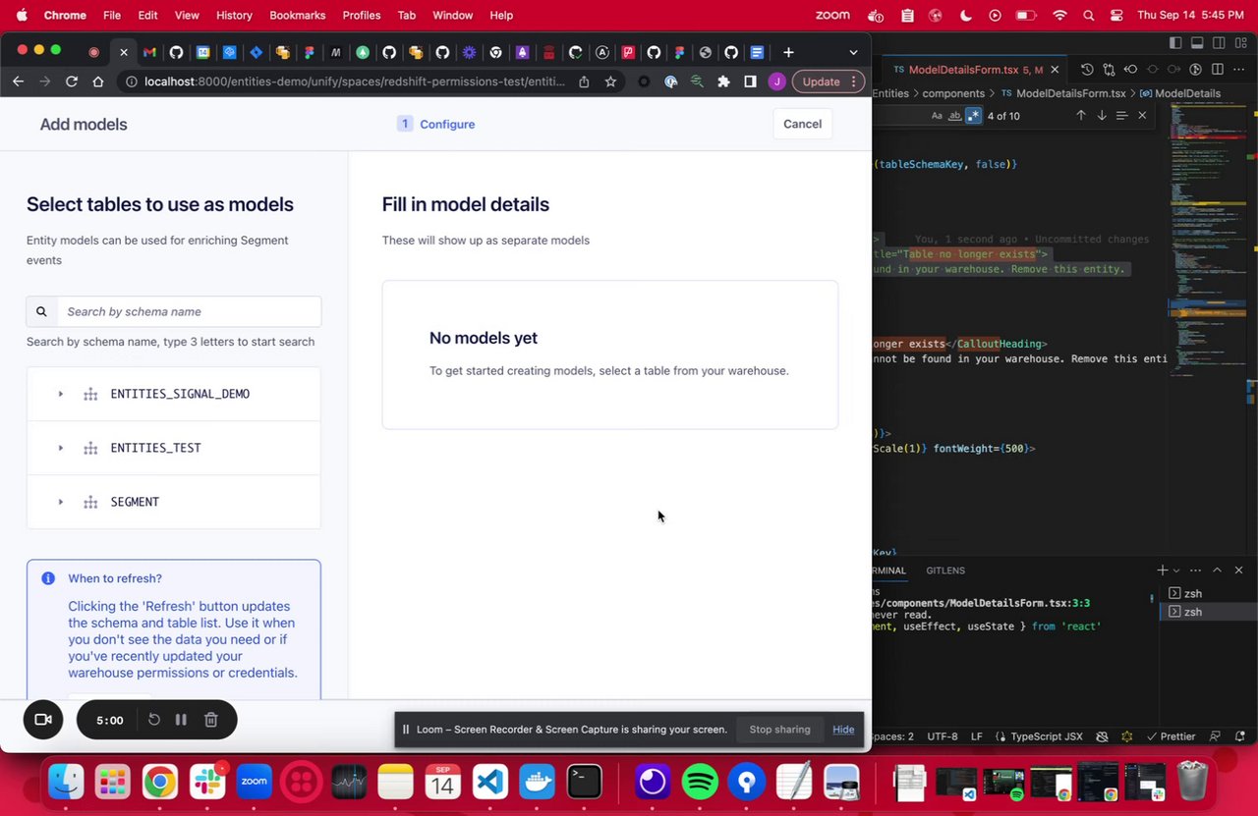Open a new Chrome tab

point(788,52)
